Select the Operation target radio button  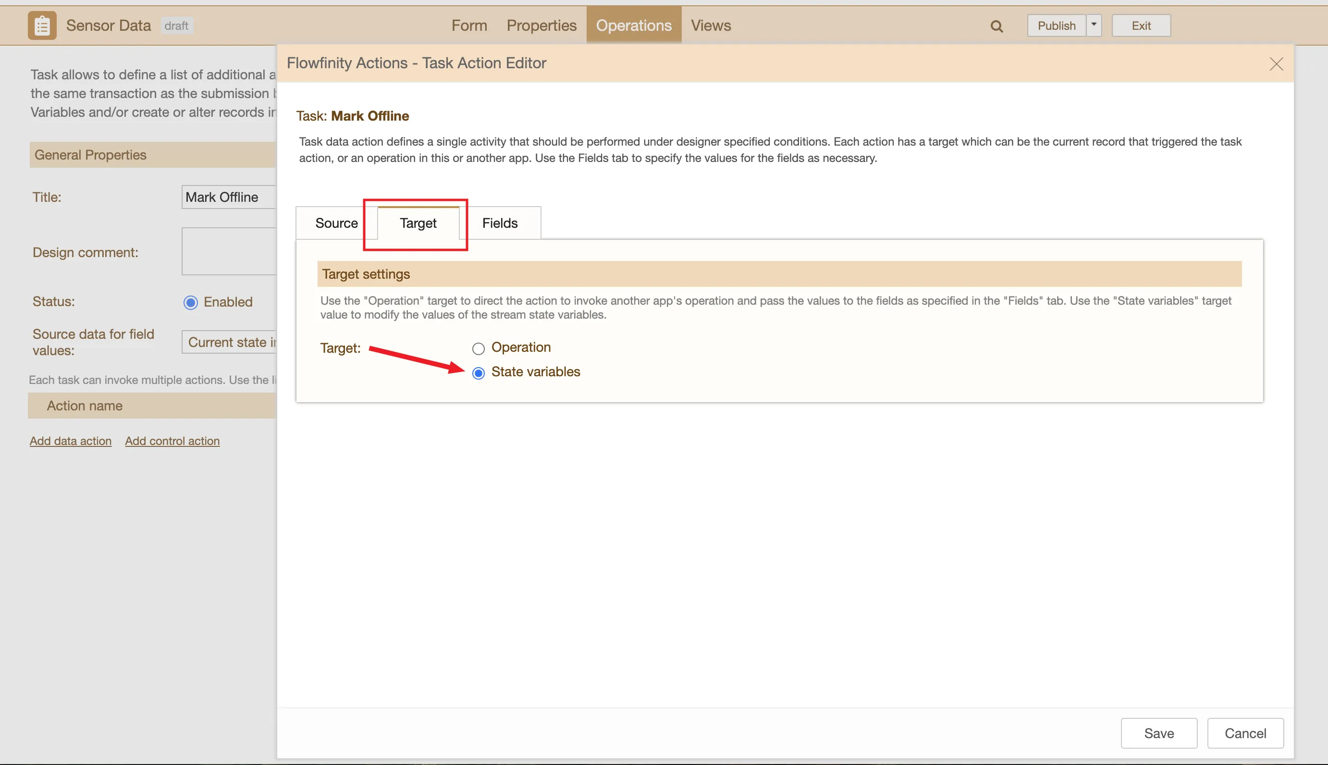point(478,348)
